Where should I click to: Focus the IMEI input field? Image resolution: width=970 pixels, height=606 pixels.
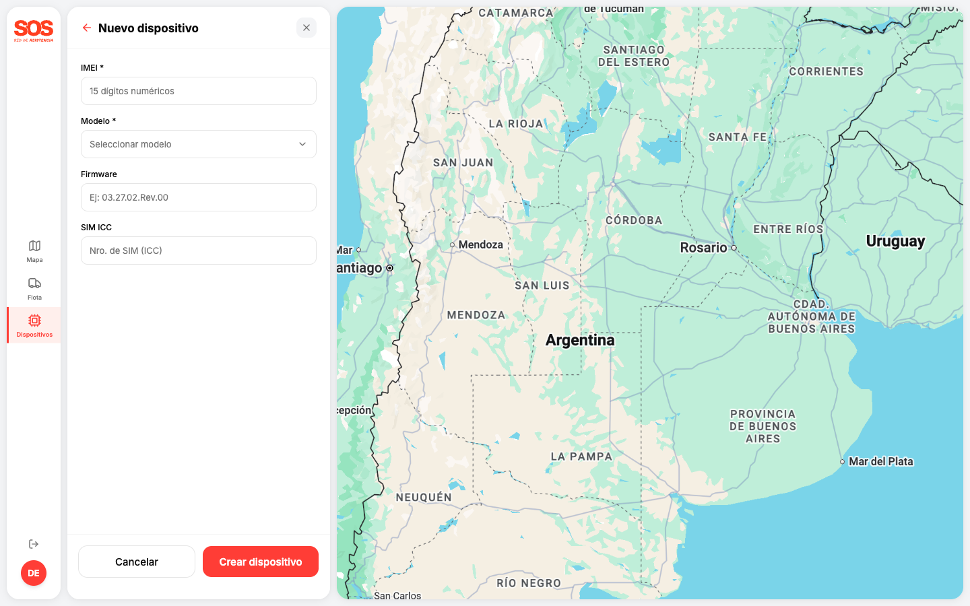(198, 91)
